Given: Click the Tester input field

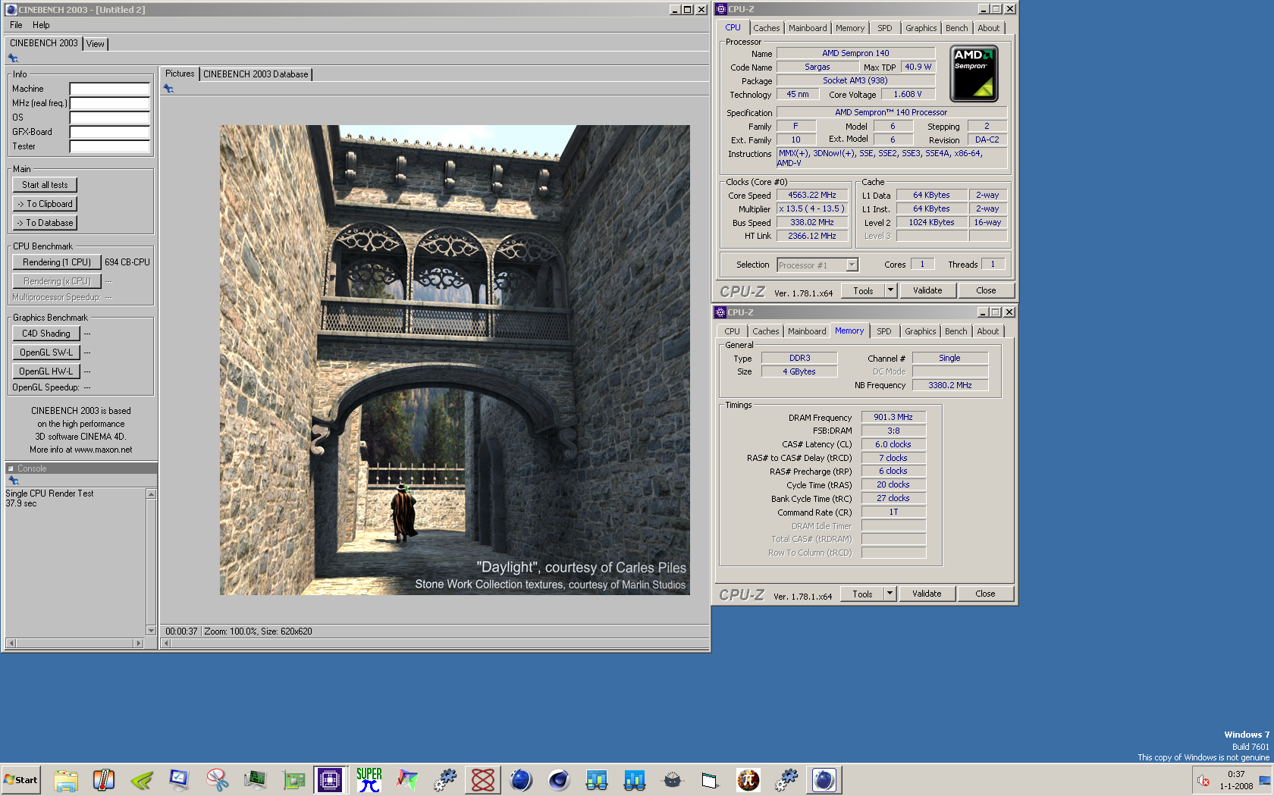Looking at the screenshot, I should pyautogui.click(x=109, y=146).
